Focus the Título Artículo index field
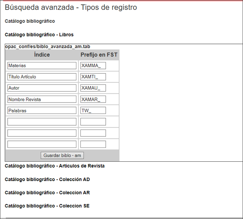The height and width of the screenshot is (219, 243). pyautogui.click(x=42, y=77)
